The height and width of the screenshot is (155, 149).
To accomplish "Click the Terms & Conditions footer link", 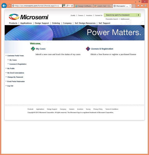I will click(112, 109).
